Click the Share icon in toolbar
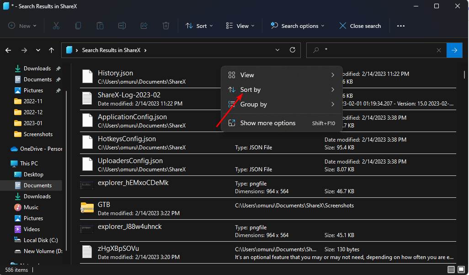The image size is (469, 275). coord(144,26)
